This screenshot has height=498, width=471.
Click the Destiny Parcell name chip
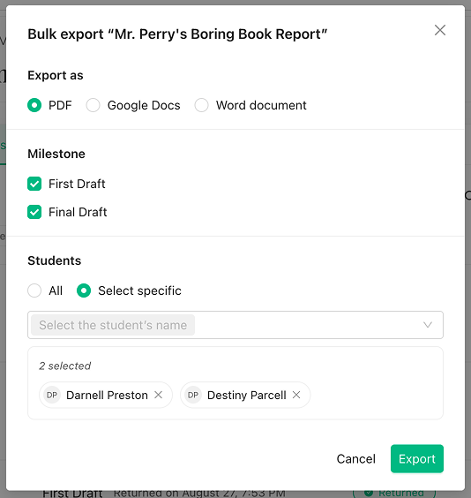coord(245,395)
